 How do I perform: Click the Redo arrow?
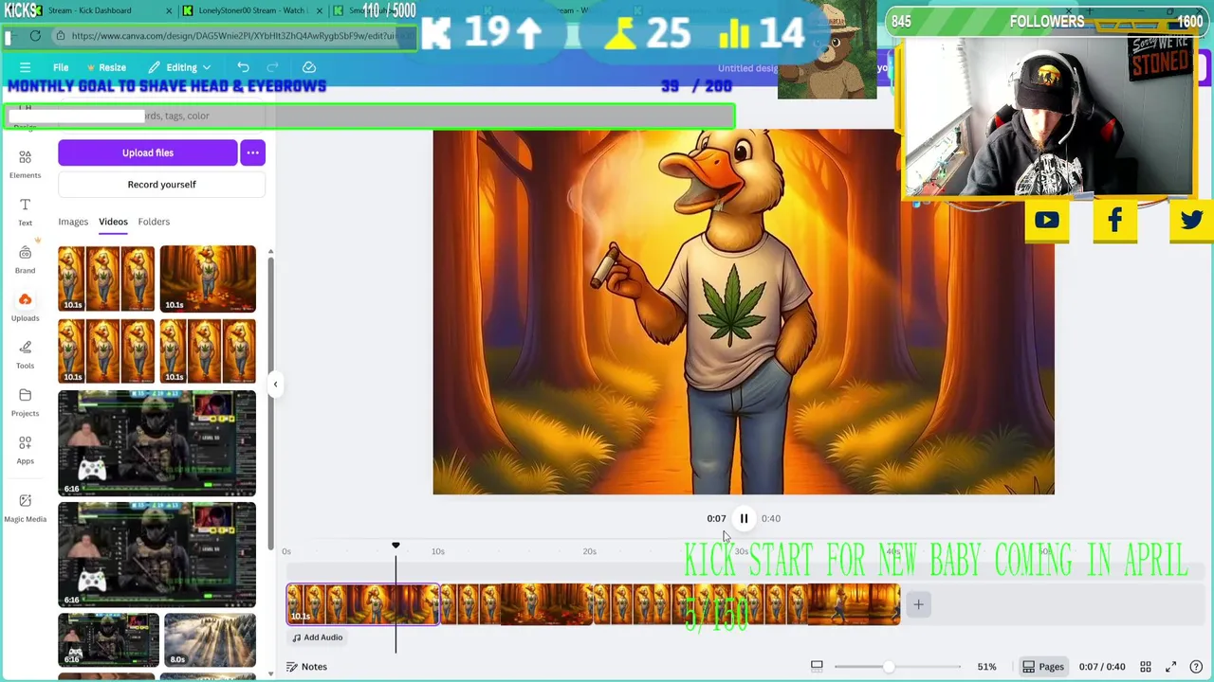(273, 67)
